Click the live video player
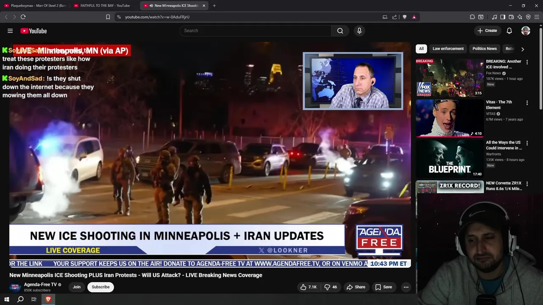 [x=210, y=155]
